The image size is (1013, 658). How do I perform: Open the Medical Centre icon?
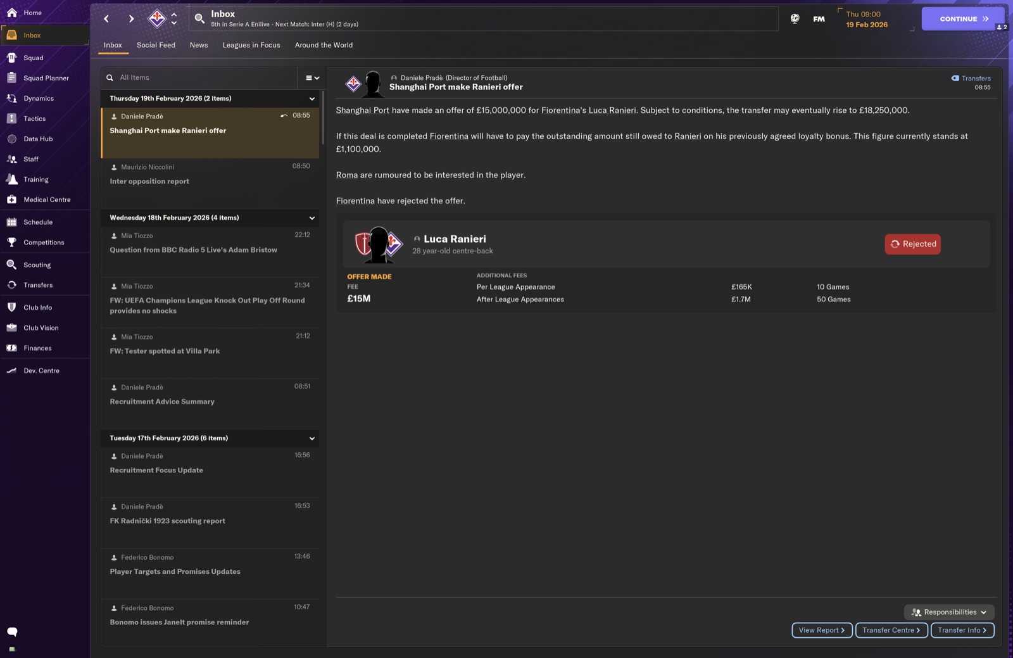click(11, 199)
